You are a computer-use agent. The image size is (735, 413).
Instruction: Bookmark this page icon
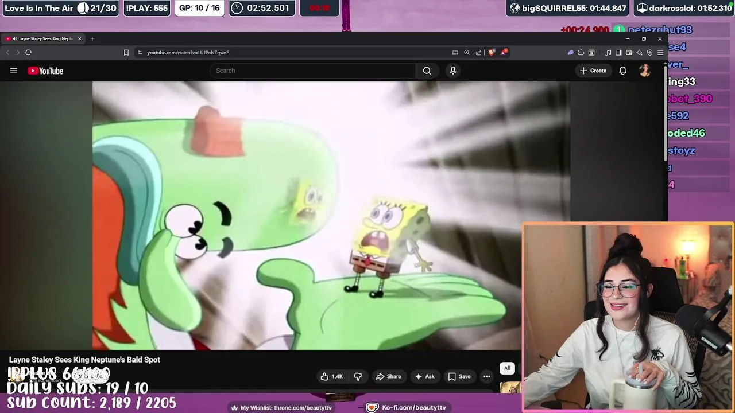[x=126, y=52]
